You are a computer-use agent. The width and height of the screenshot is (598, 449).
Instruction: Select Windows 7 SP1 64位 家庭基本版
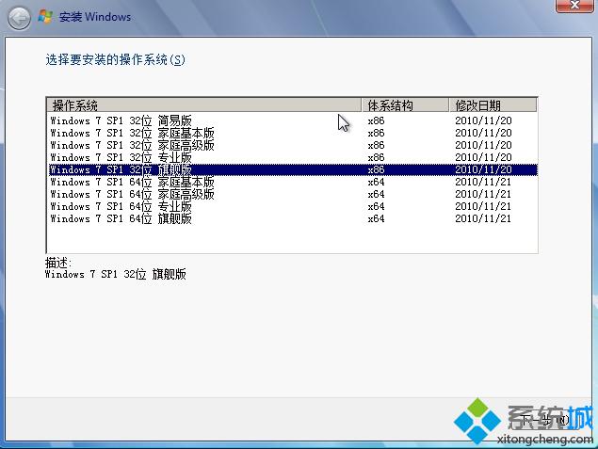tap(293, 182)
